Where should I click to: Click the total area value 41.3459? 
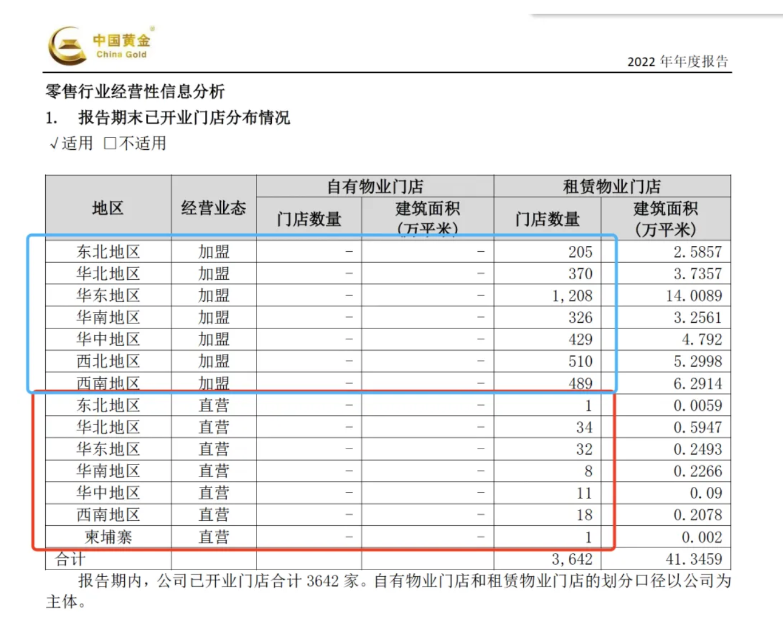(694, 559)
